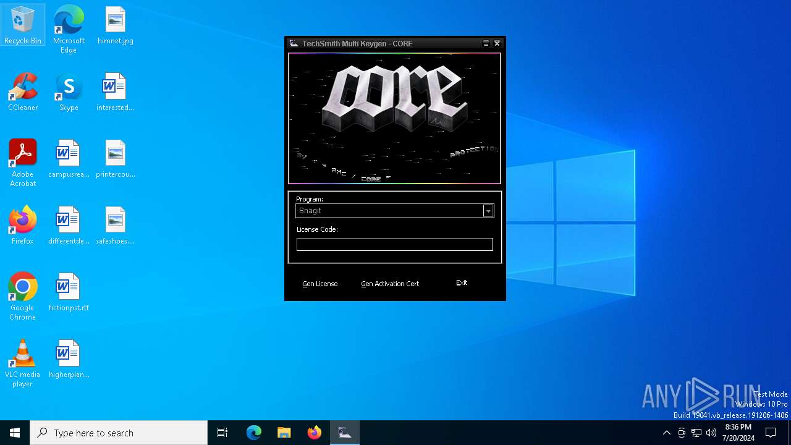Select the interested... Word document icon
Image resolution: width=791 pixels, height=445 pixels.
116,92
